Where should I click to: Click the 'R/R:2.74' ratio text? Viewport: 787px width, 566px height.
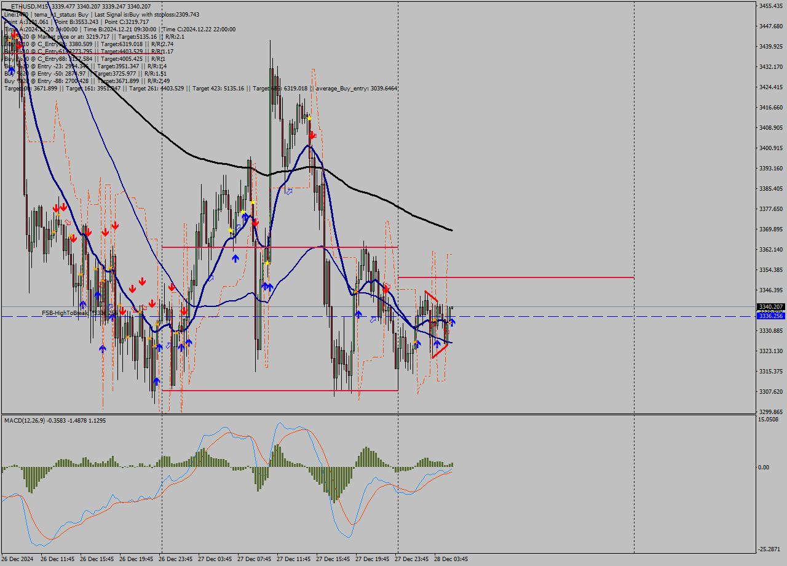(x=162, y=44)
